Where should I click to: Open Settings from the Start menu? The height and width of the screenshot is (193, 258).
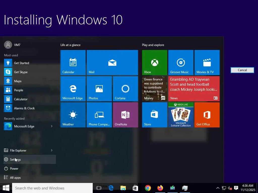point(30,159)
